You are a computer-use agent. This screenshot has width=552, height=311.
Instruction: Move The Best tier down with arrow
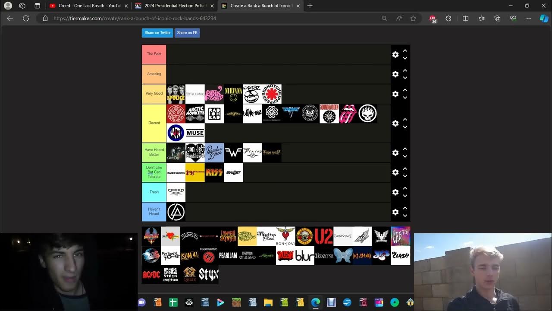tap(405, 58)
